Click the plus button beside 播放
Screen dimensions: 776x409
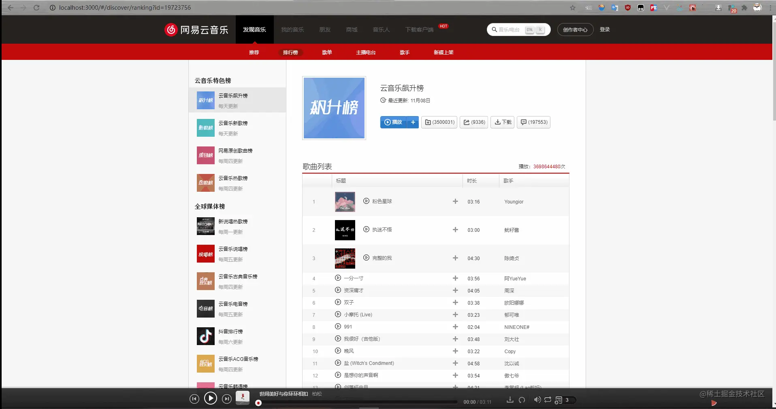click(413, 122)
